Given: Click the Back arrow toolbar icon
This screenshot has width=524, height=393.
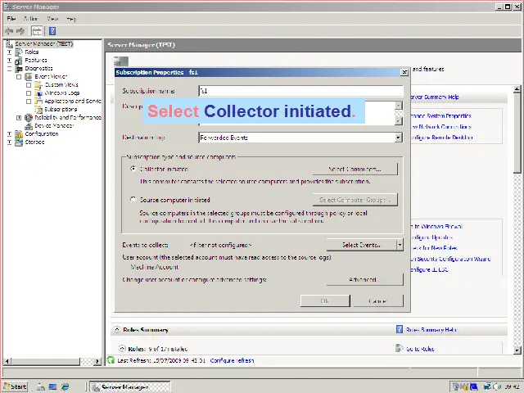Looking at the screenshot, I should click(x=9, y=31).
